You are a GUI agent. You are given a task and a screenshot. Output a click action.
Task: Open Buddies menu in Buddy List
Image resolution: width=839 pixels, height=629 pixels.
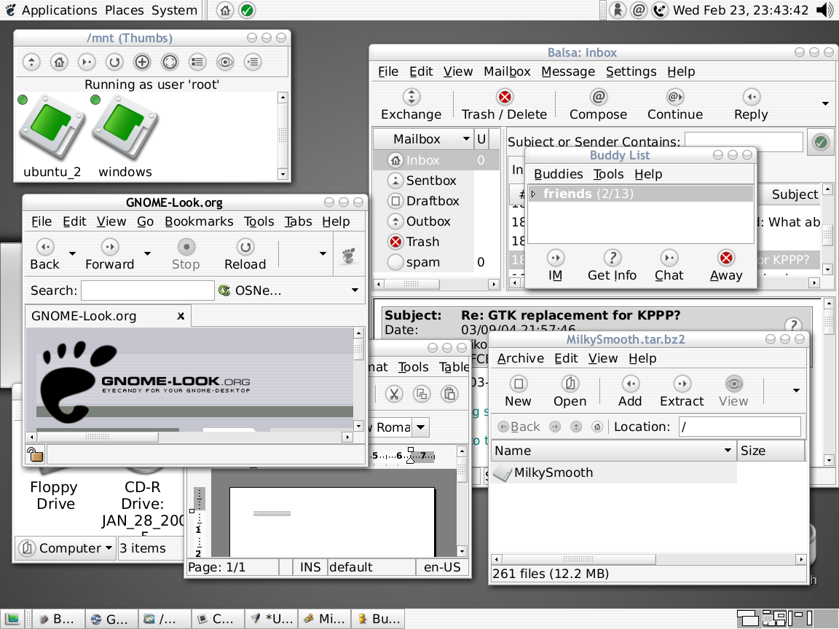click(559, 175)
